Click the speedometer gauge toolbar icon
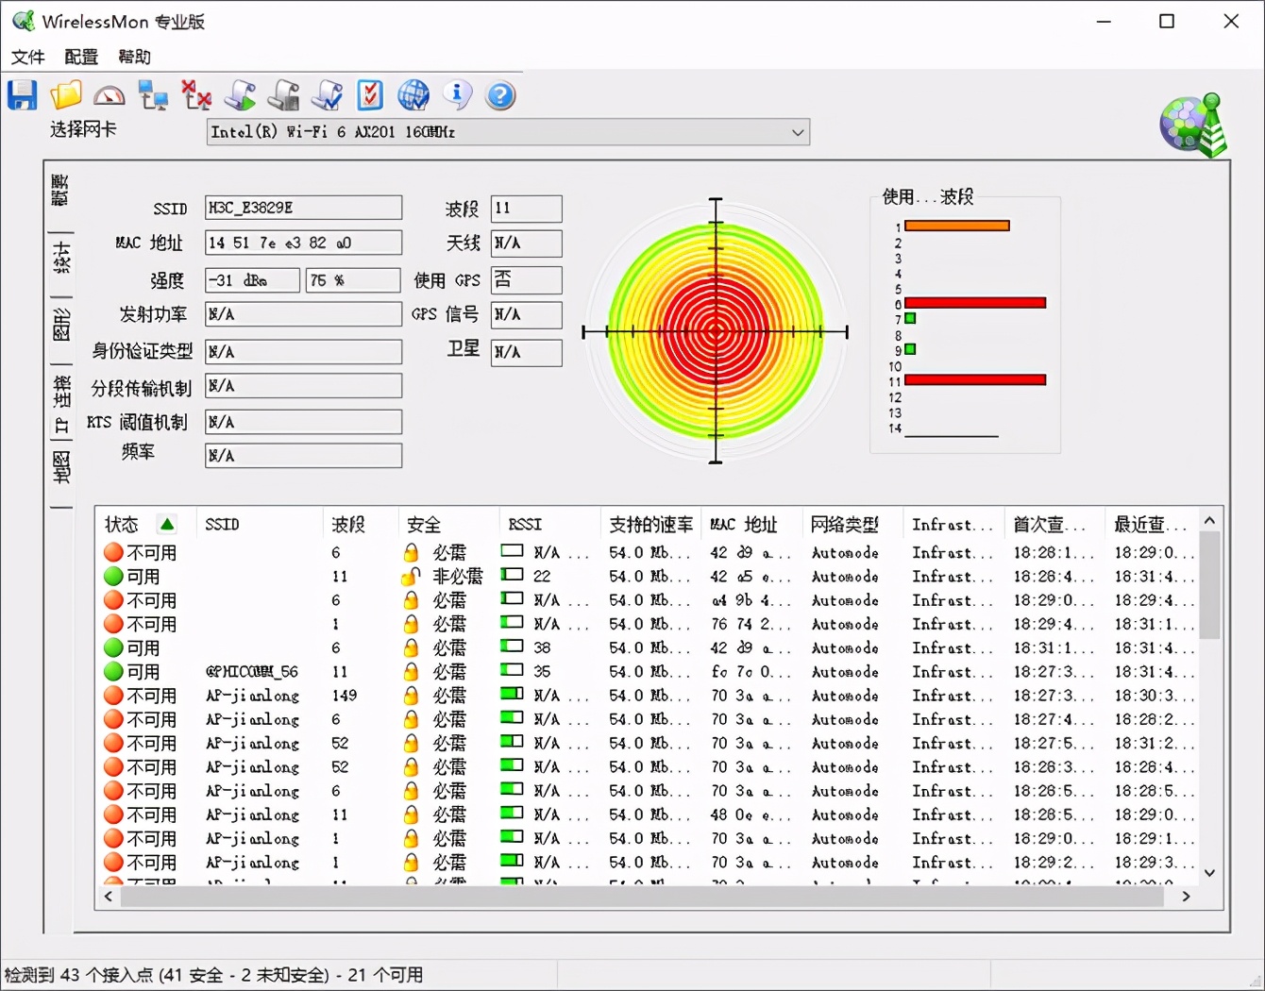This screenshot has width=1265, height=991. click(x=110, y=95)
